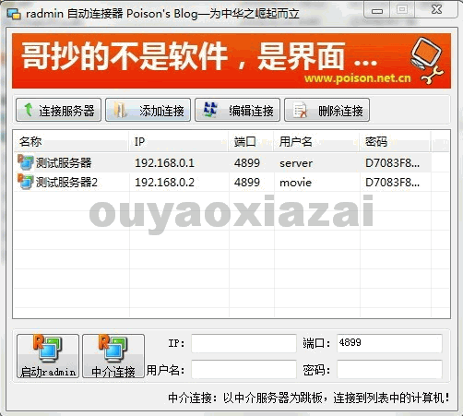Click the IP cell 192.168.0.2

(164, 183)
